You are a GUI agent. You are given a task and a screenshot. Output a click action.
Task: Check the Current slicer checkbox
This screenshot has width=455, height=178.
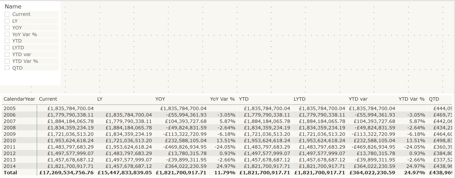7,14
